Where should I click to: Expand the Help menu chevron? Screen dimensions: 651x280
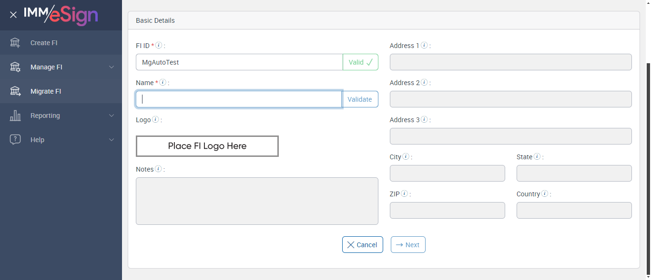click(x=112, y=140)
